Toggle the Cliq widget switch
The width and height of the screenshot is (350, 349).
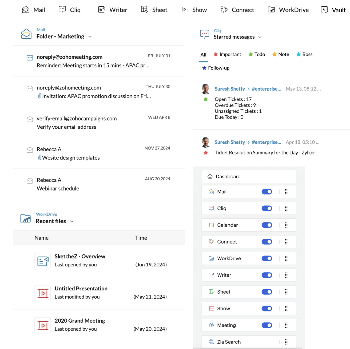pos(267,208)
